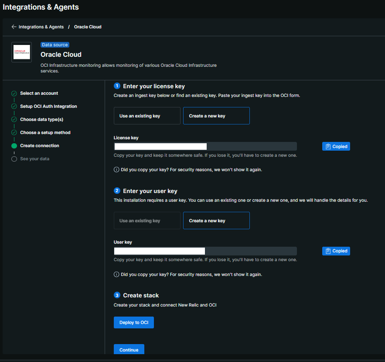Screen dimensions: 385x362
Task: Open the Choose a setup method step
Action: coord(45,133)
